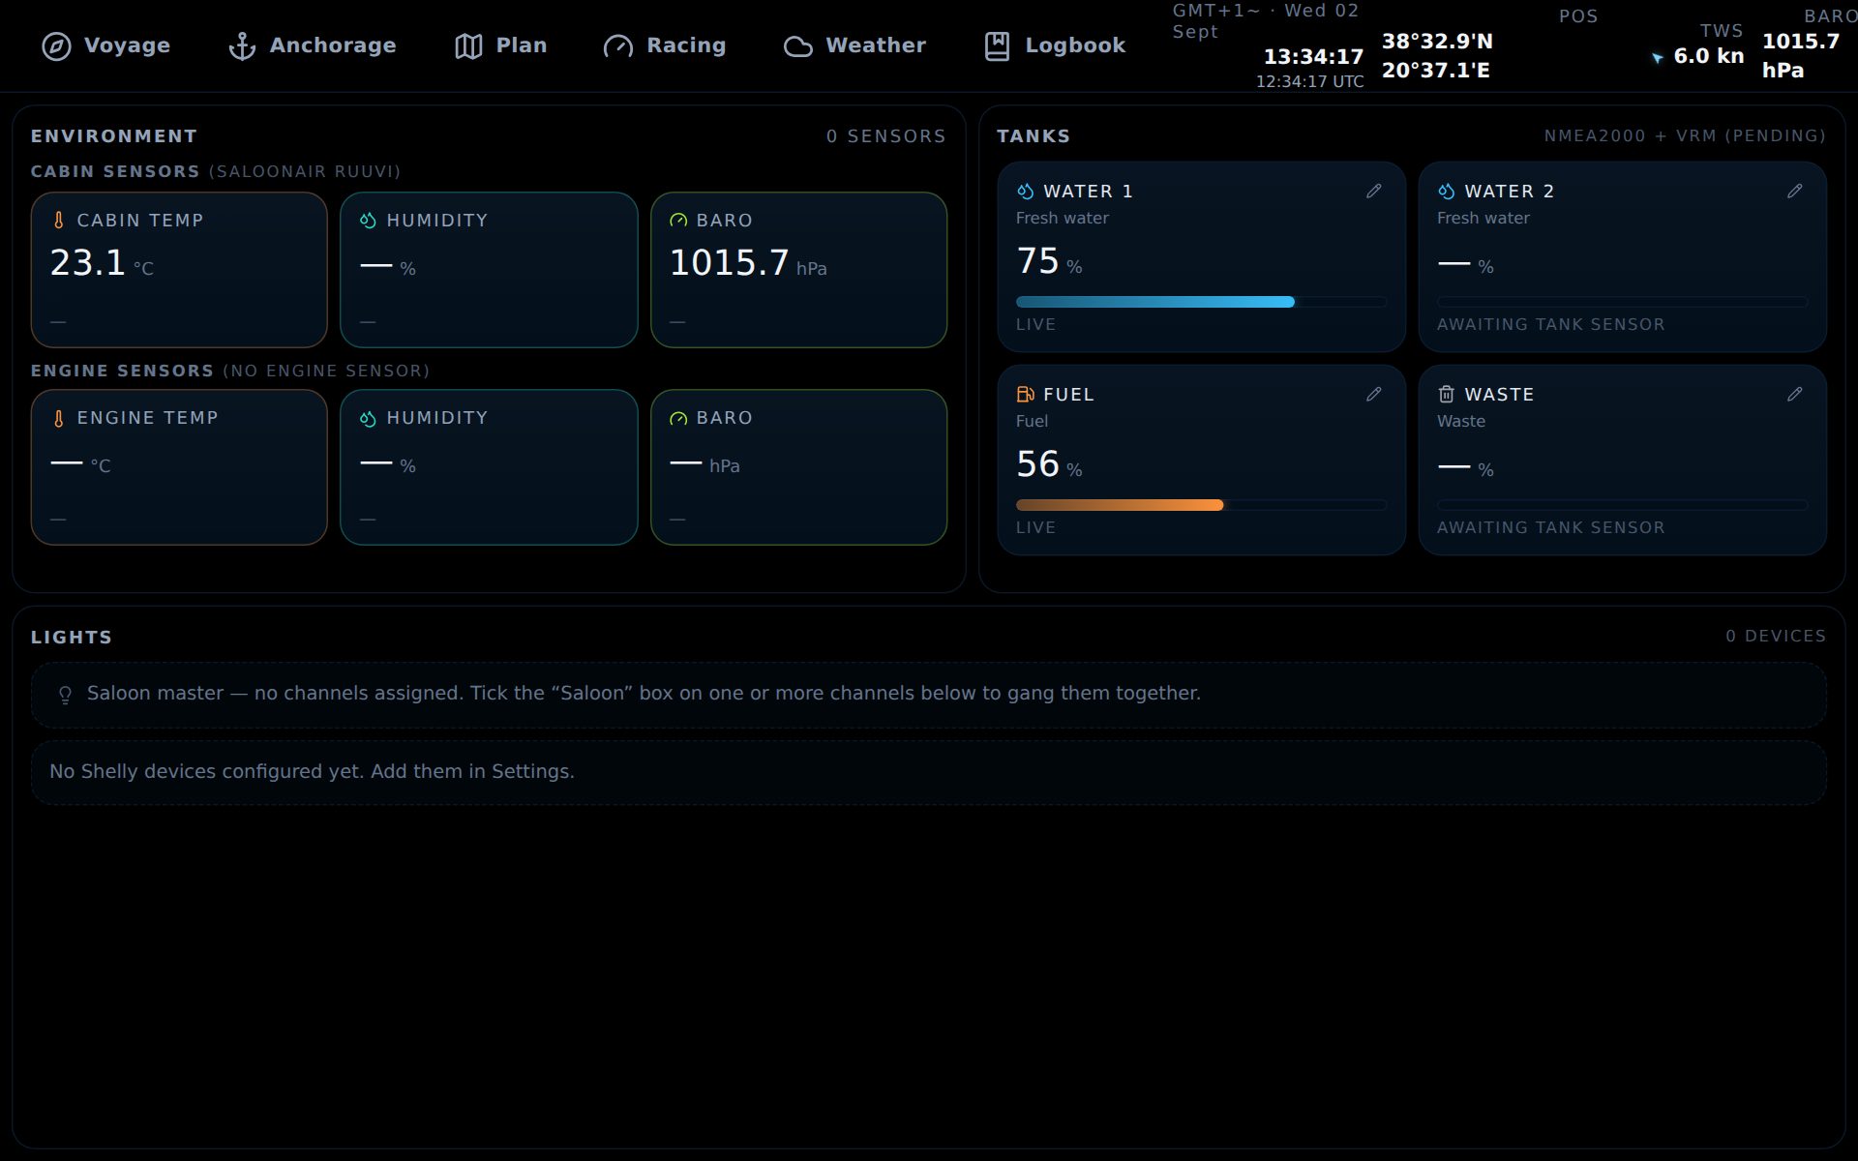Select the Plan tab label
1858x1161 pixels.
(522, 45)
